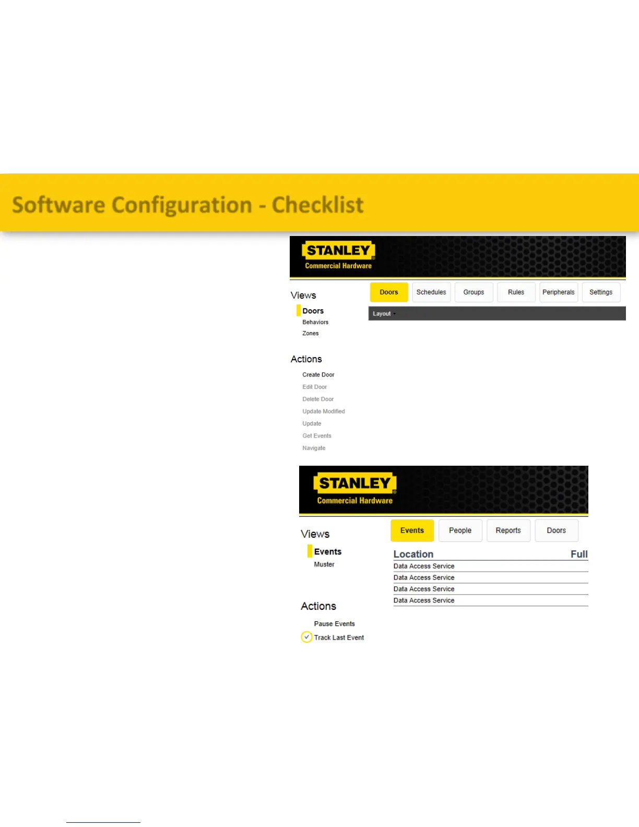Select Events view in lower sidebar

328,552
